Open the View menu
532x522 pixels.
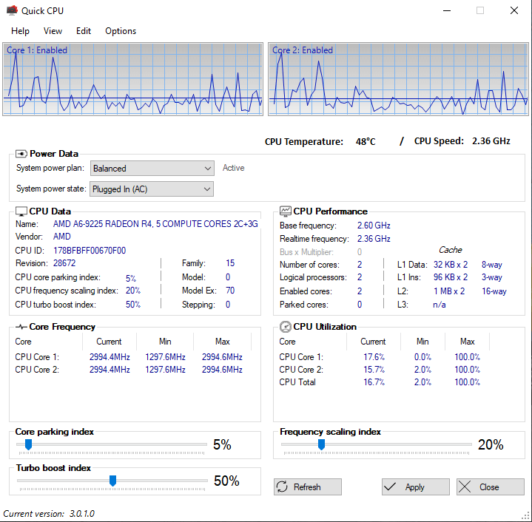53,31
